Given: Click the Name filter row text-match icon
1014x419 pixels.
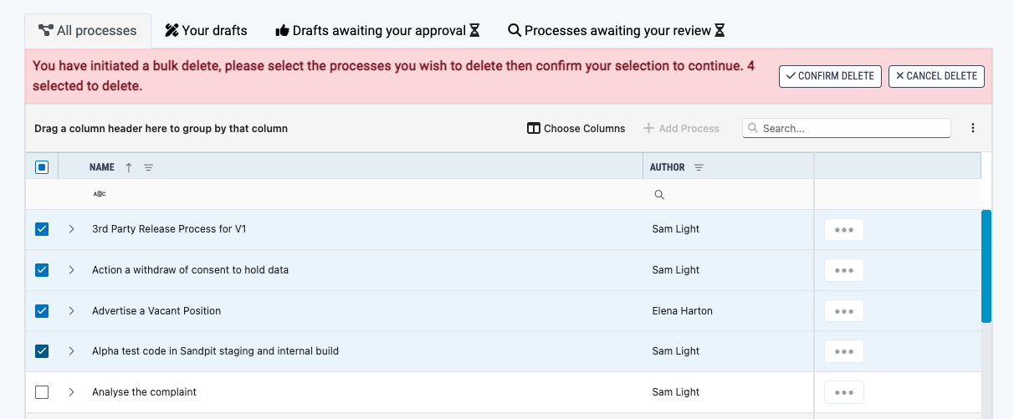Looking at the screenshot, I should click(x=100, y=194).
